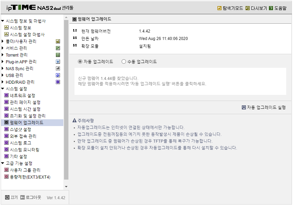Click the 도움말 help question-mark icon
The width and height of the screenshot is (294, 206).
271,8
